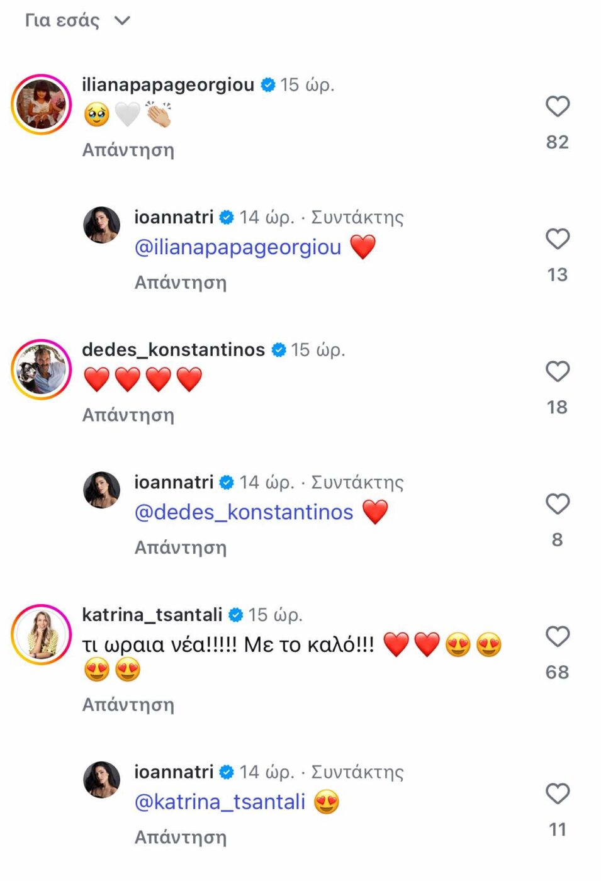Viewport: 601px width, 881px height.
Task: Like dedes_konstantinos's four hearts comment
Action: click(557, 371)
